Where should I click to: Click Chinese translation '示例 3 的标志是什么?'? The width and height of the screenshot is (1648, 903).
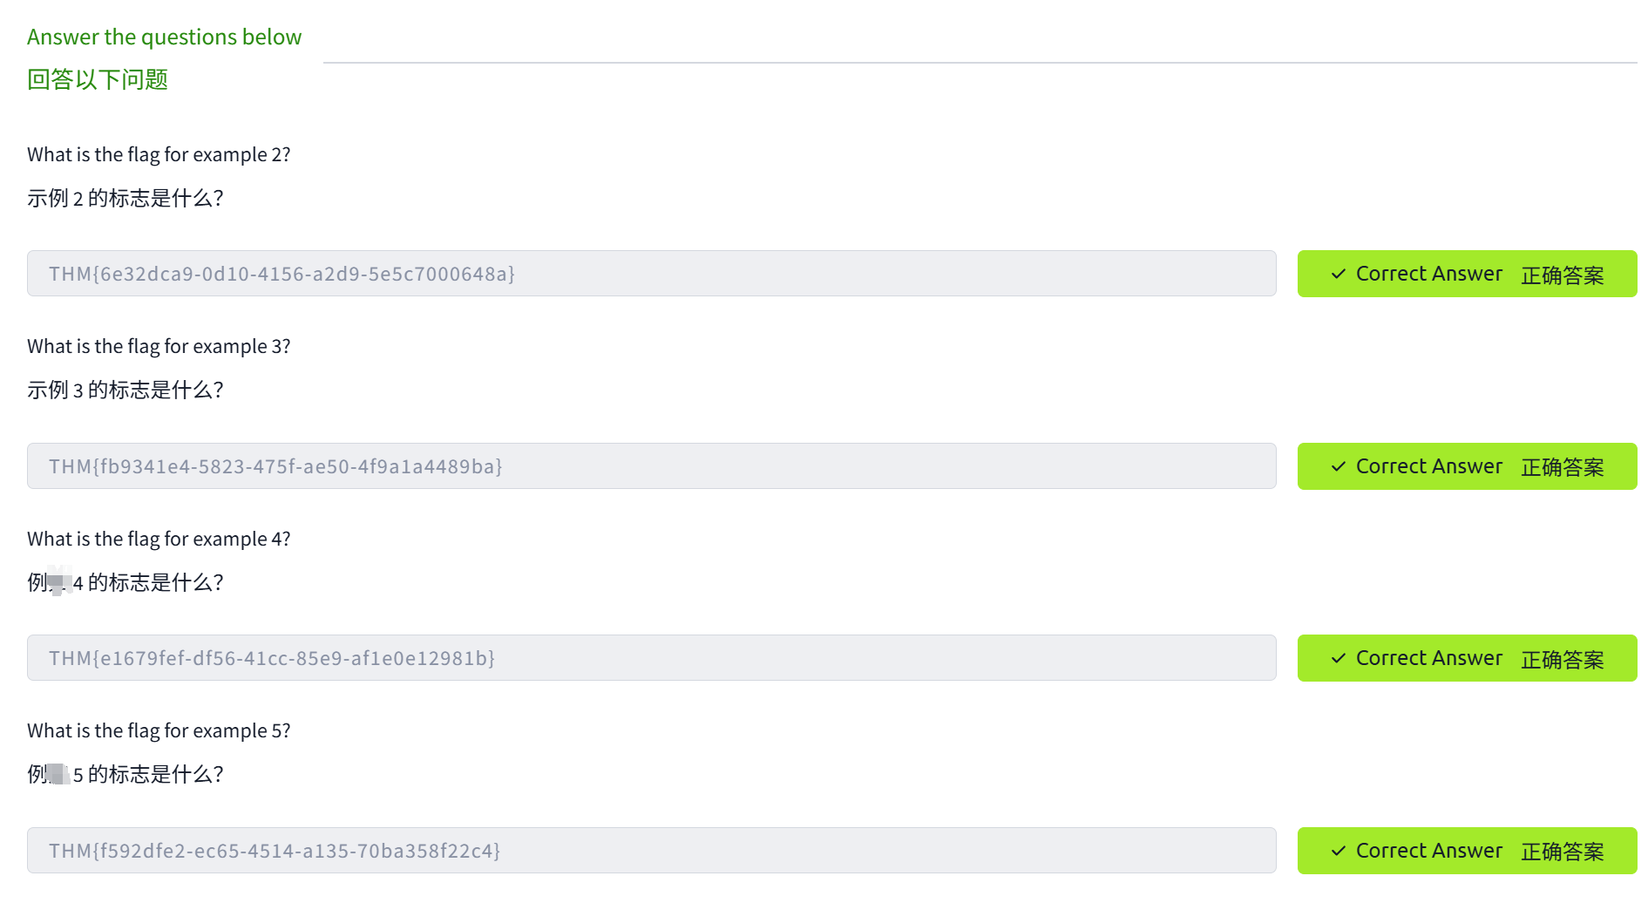125,390
